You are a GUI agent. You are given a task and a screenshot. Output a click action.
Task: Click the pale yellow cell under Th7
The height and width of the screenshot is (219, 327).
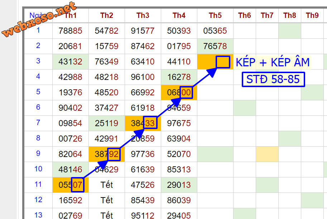(x=267, y=154)
